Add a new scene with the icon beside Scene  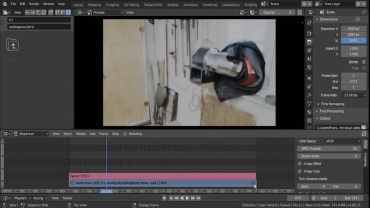click(x=304, y=4)
